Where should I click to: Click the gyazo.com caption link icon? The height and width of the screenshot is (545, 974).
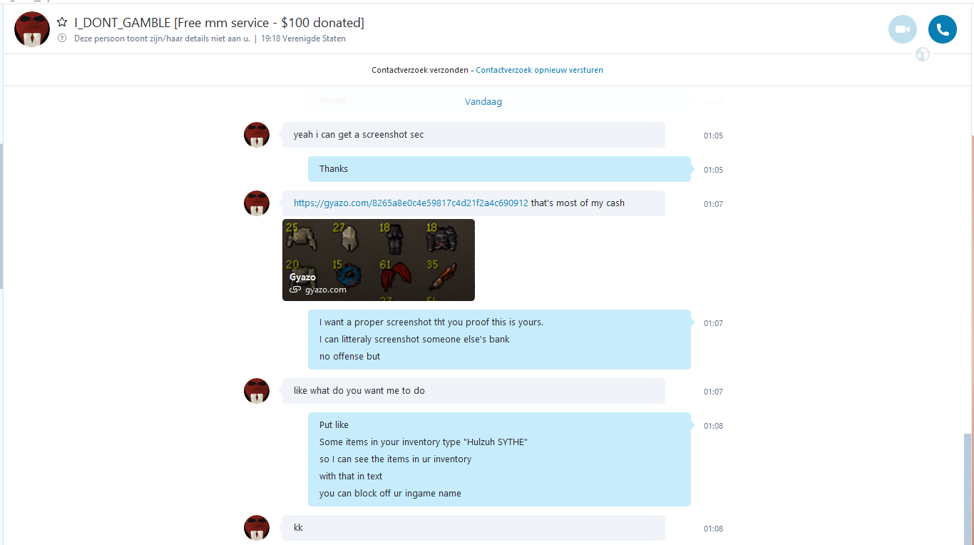click(x=294, y=290)
